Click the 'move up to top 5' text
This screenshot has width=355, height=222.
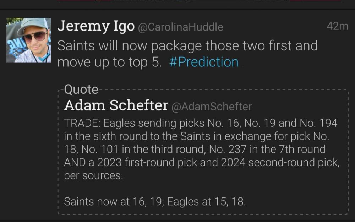point(110,62)
